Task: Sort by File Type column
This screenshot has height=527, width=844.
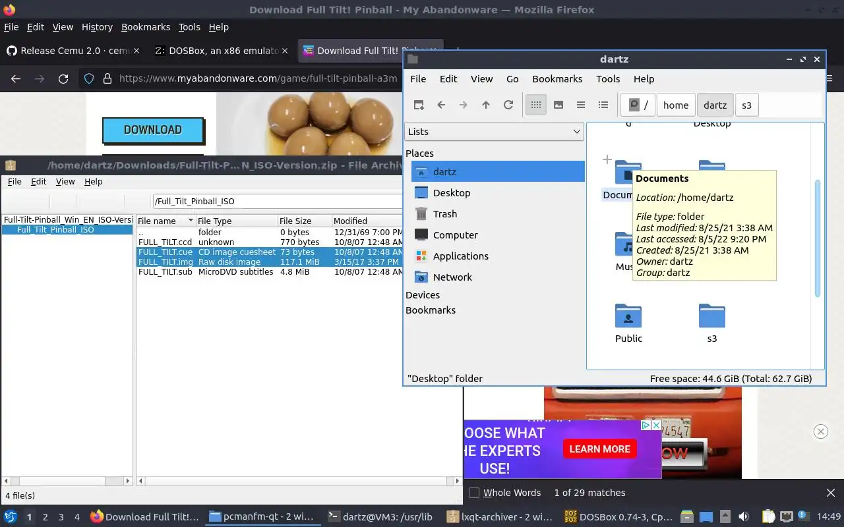Action: [x=237, y=221]
